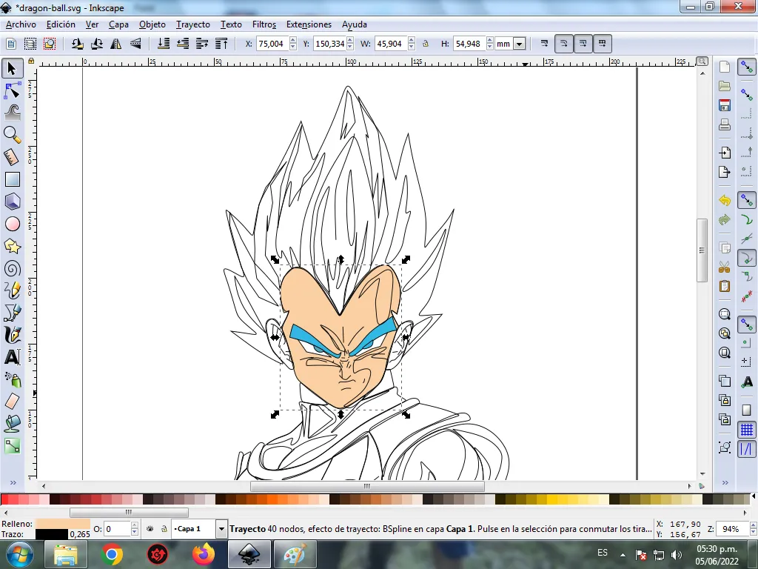758x569 pixels.
Task: Open the Filtros menu
Action: pyautogui.click(x=264, y=24)
